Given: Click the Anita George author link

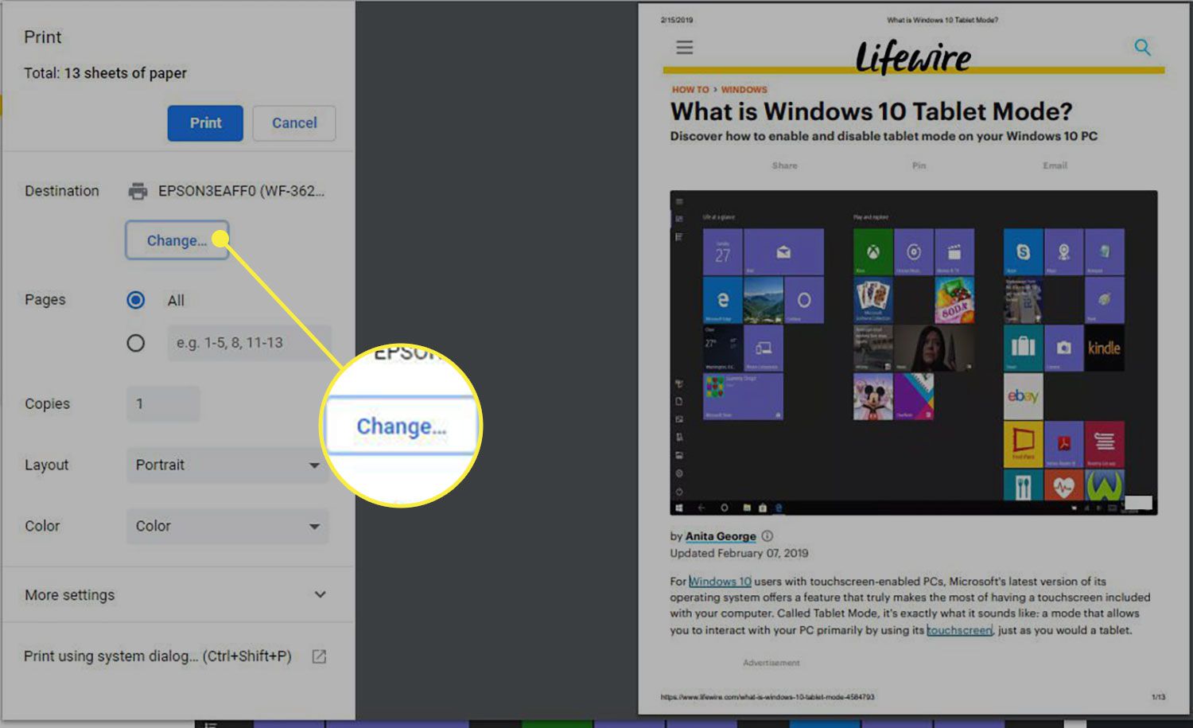Looking at the screenshot, I should coord(721,536).
